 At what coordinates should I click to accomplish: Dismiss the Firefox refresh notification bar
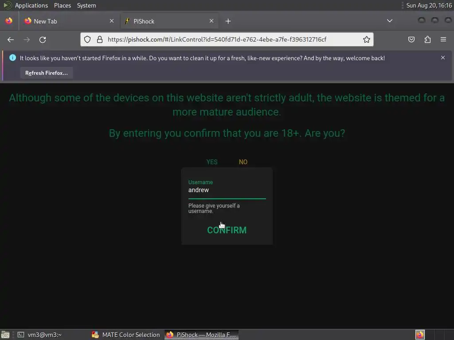pyautogui.click(x=443, y=58)
